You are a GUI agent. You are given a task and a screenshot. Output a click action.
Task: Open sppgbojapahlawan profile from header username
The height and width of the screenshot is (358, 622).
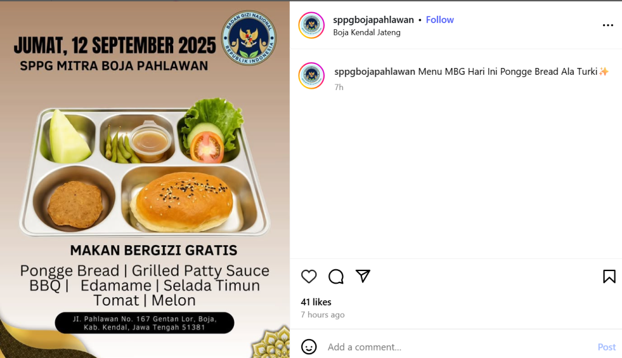click(x=374, y=20)
